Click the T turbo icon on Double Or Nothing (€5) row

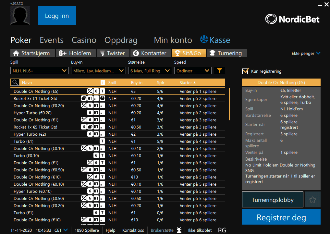click(x=102, y=91)
